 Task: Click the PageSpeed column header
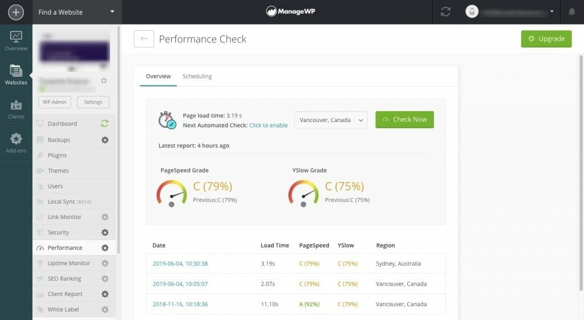(x=314, y=245)
